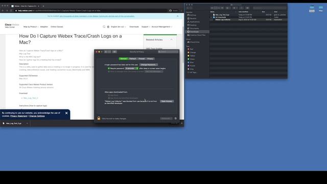
Task: Click the globe language icon
Action: 108,27
